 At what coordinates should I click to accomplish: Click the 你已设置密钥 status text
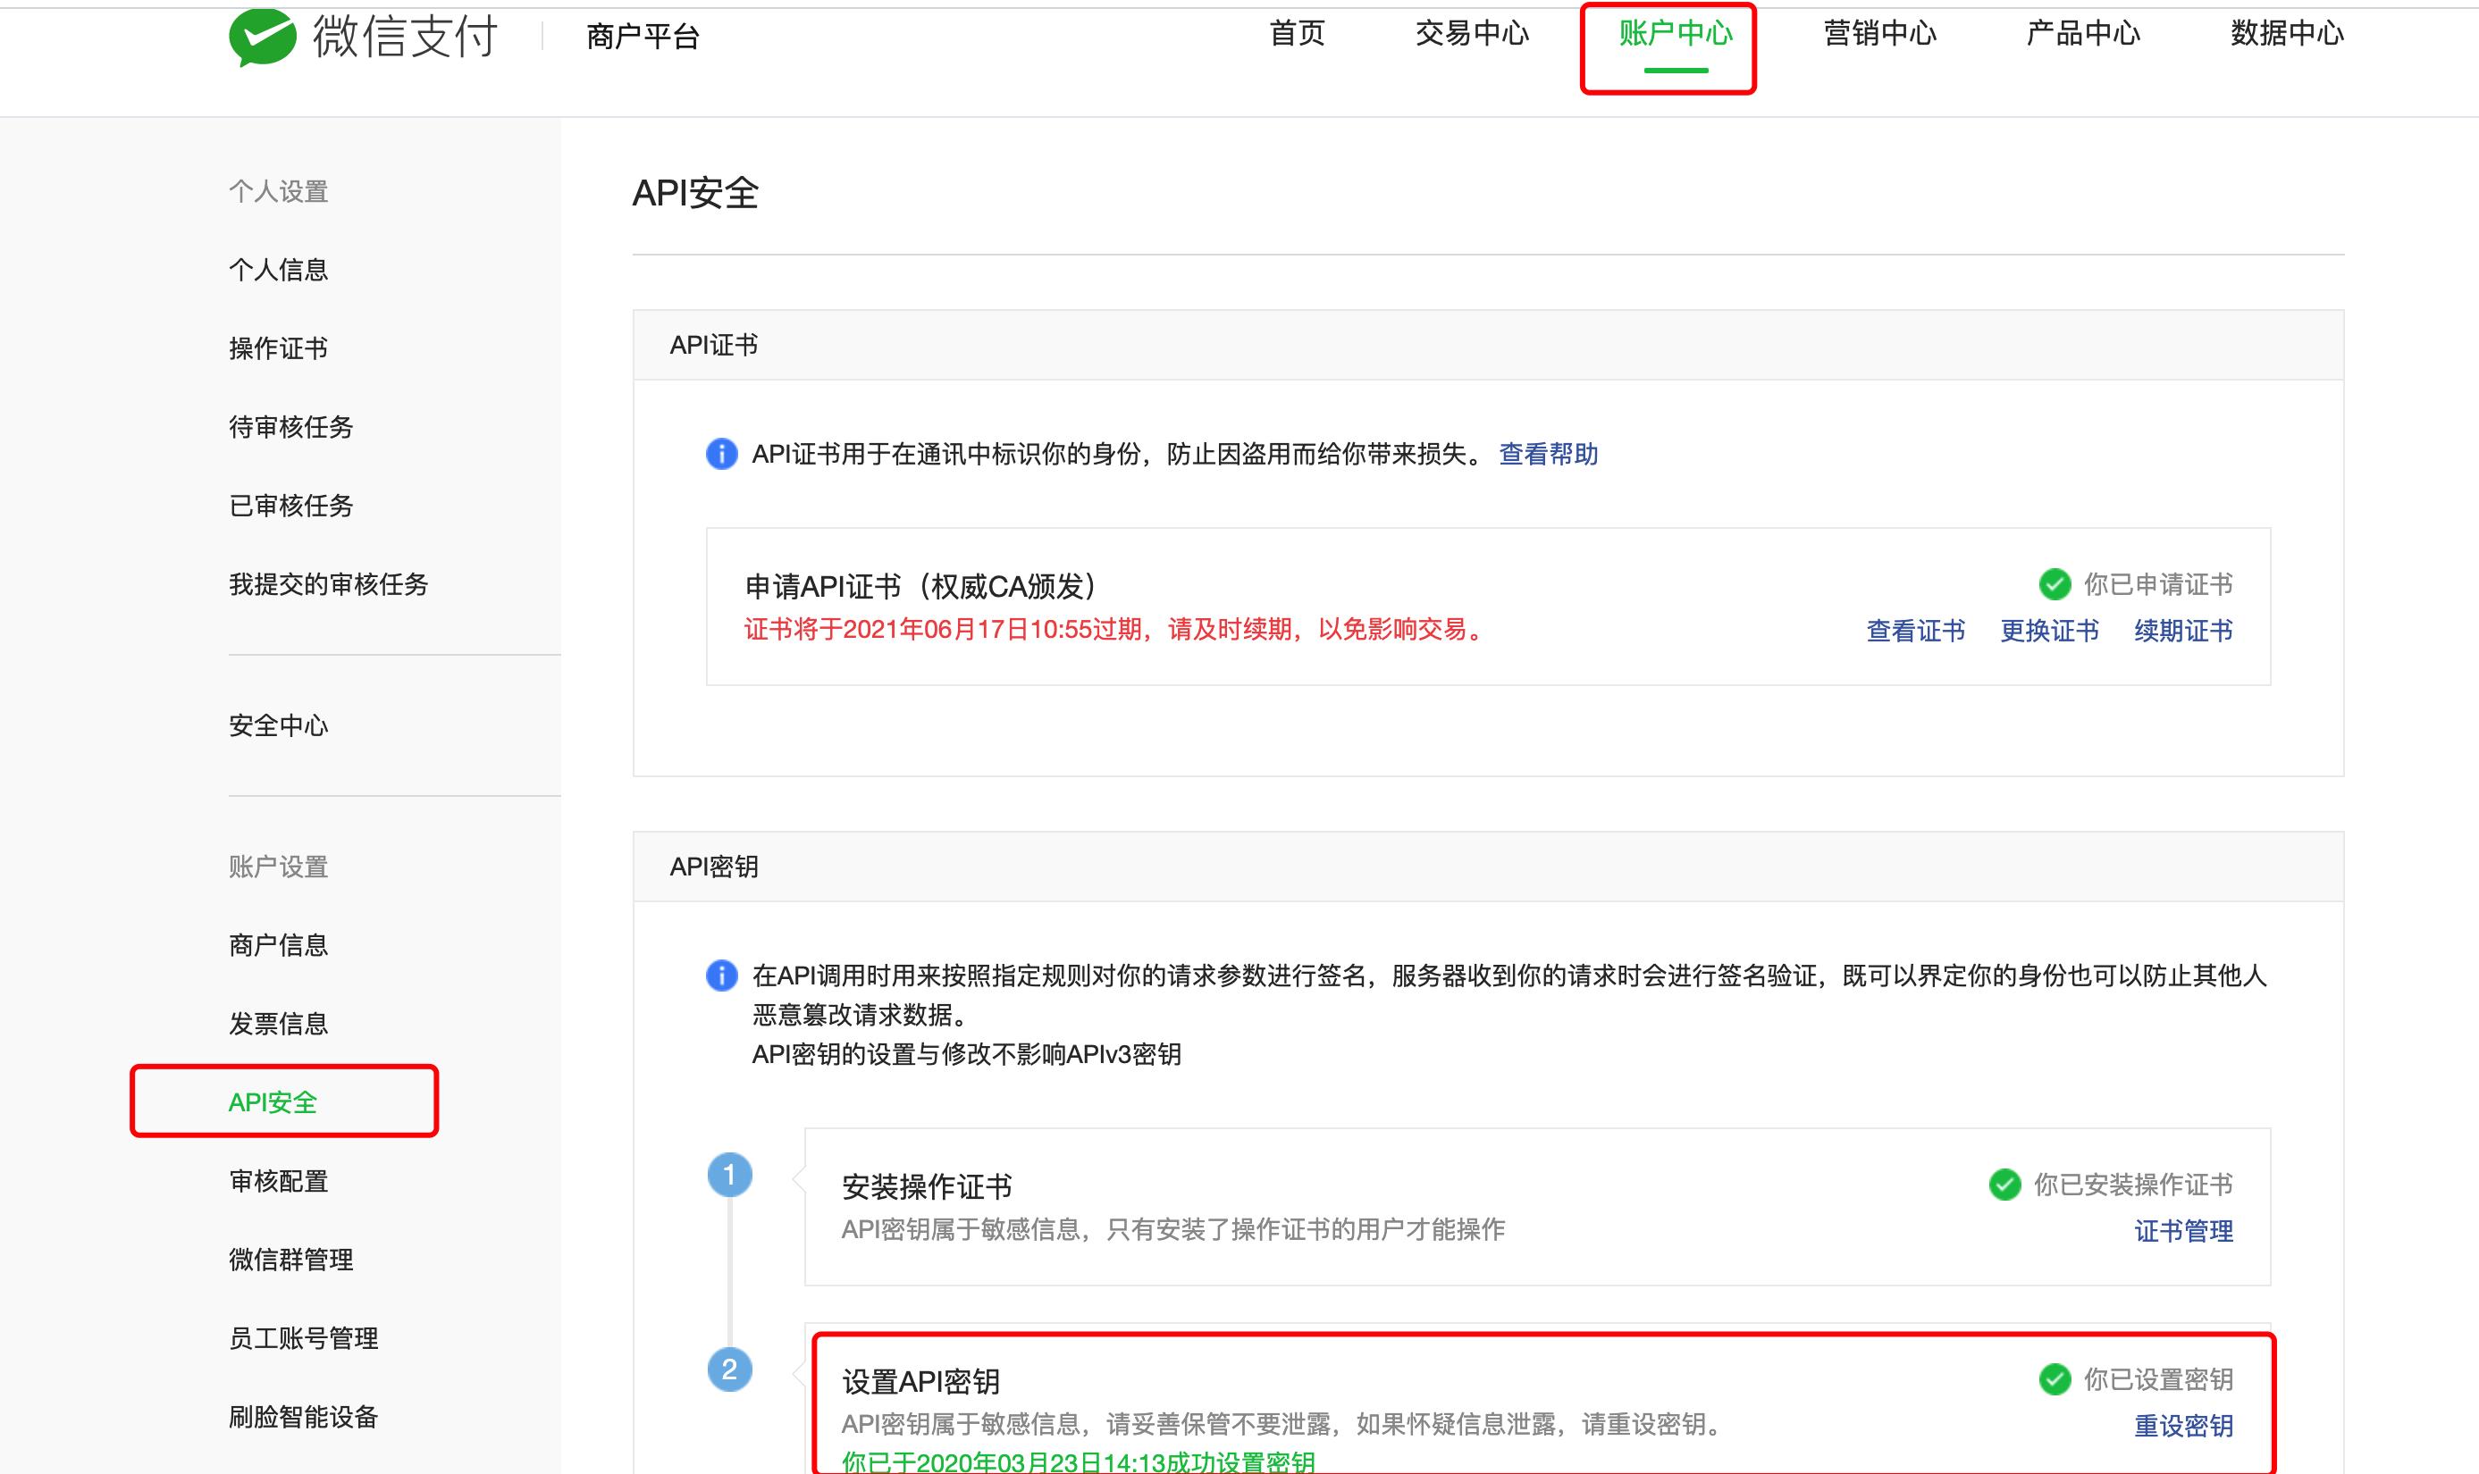tap(2158, 1378)
